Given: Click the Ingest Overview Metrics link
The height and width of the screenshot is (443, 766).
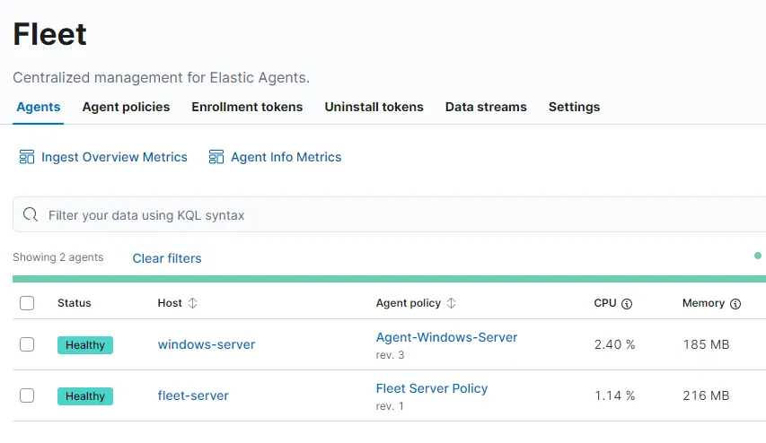Looking at the screenshot, I should 114,157.
